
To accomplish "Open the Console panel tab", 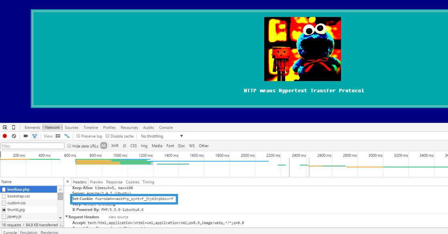I will coord(166,127).
